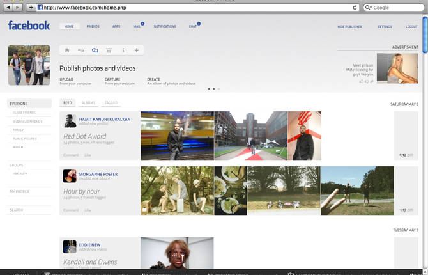Viewport: 428px width, 275px height.
Task: Go back with browser back arrow
Action: (x=8, y=8)
